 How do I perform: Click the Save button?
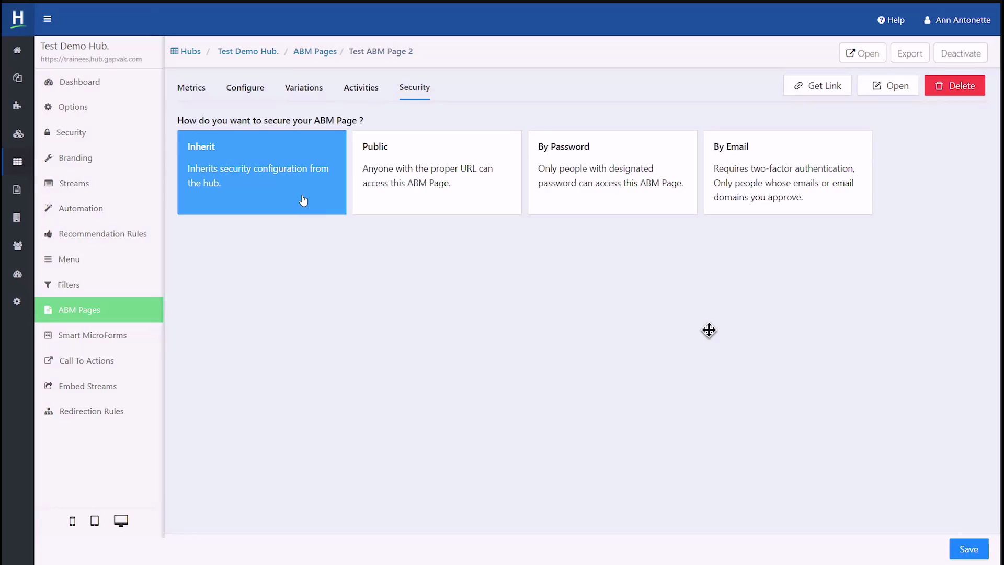(968, 549)
